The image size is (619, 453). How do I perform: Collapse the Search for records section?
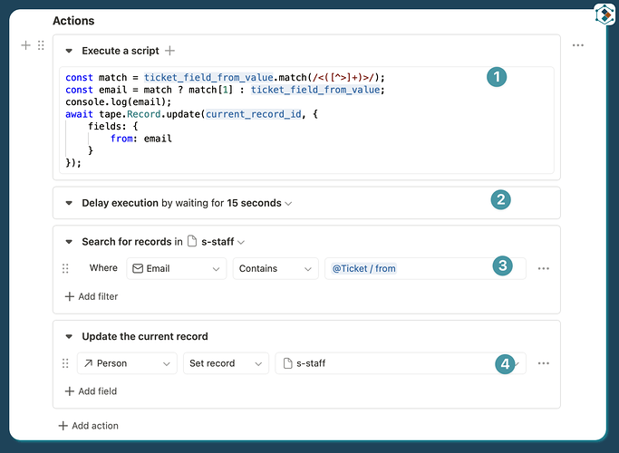[x=69, y=242]
